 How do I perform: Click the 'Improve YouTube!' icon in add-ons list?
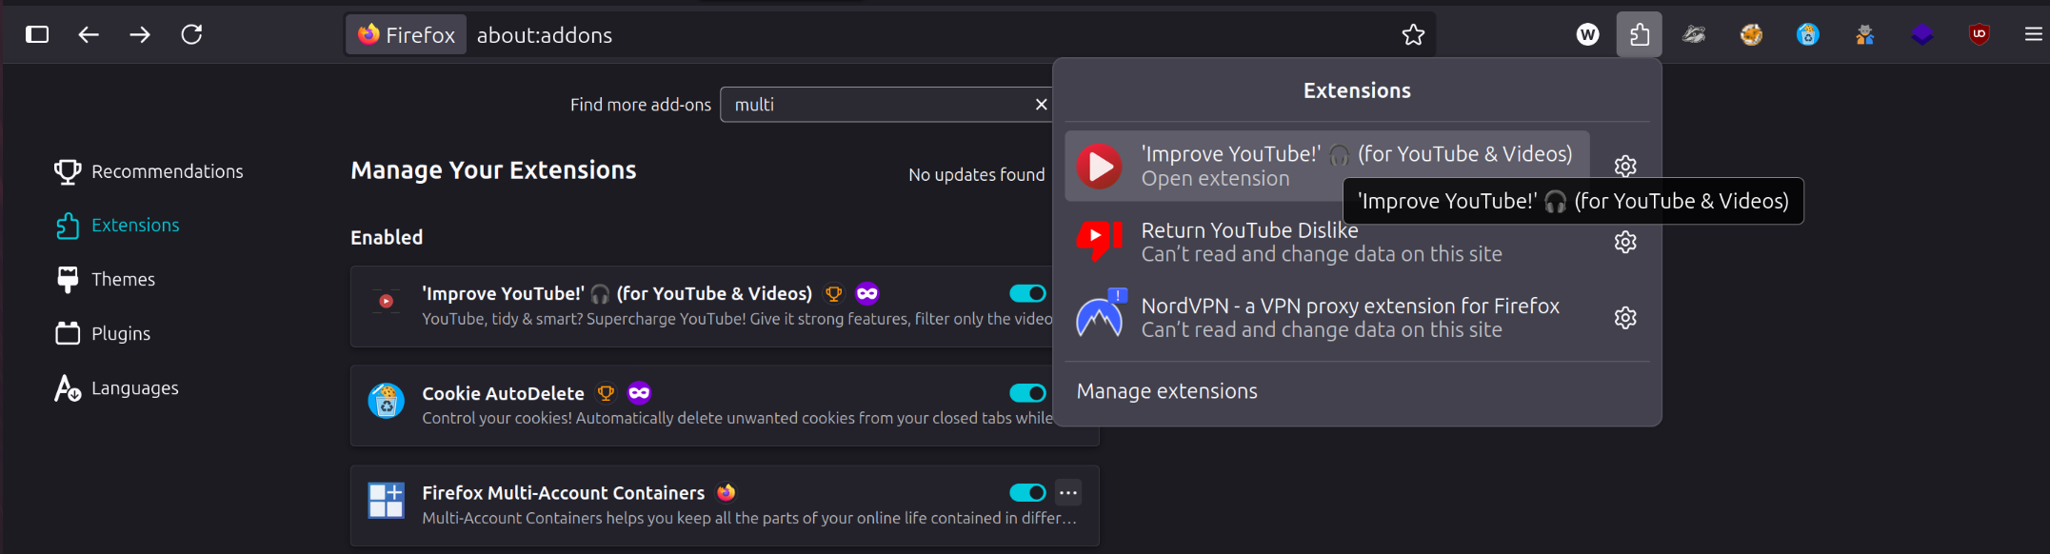(386, 301)
